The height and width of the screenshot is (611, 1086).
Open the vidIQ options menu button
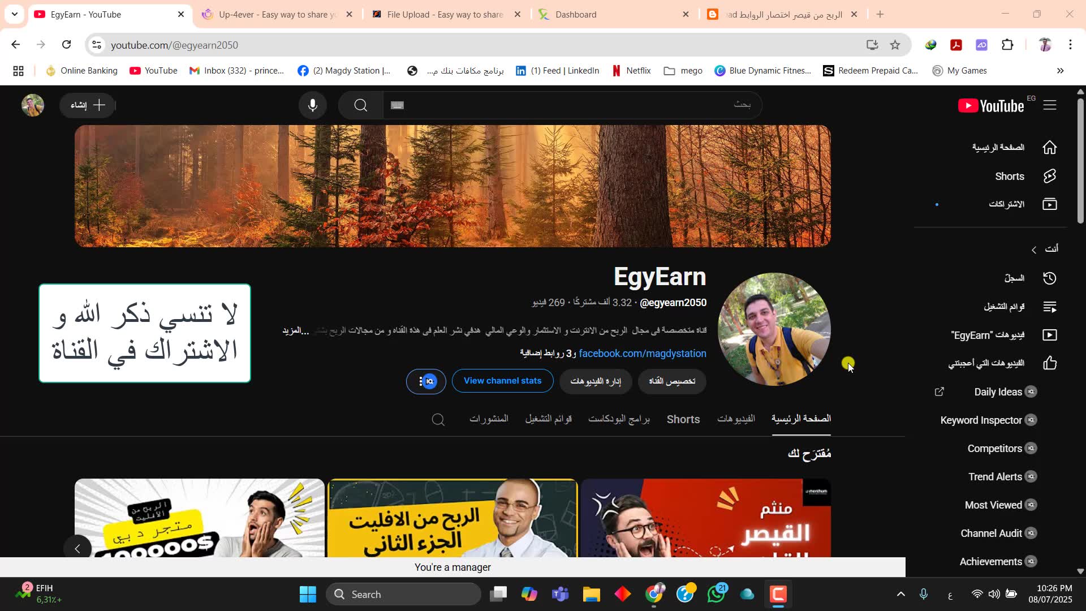[x=426, y=381]
